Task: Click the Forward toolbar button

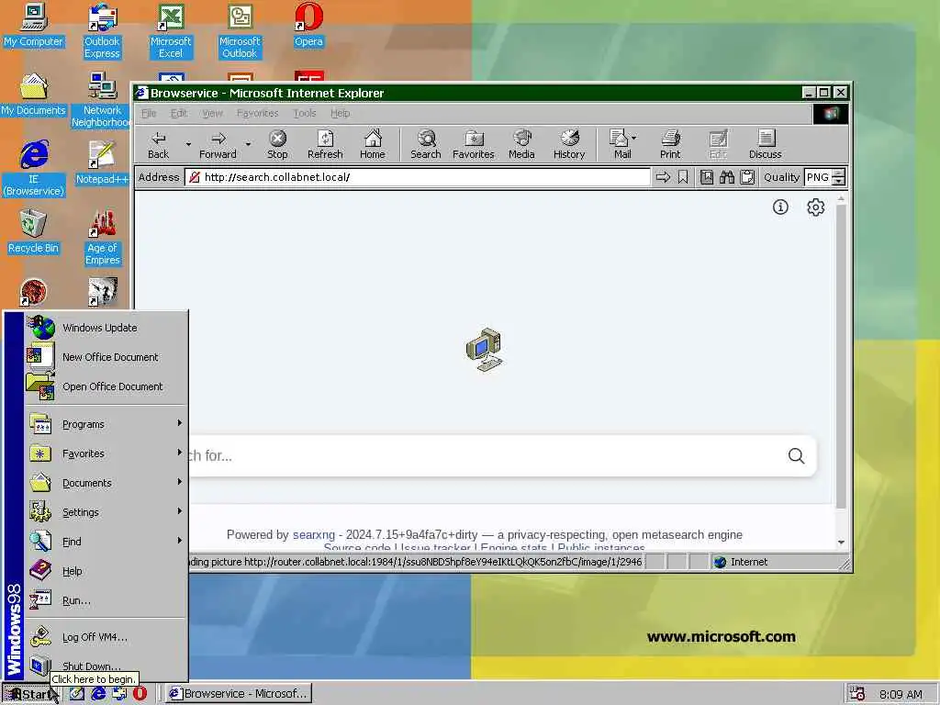Action: (218, 144)
